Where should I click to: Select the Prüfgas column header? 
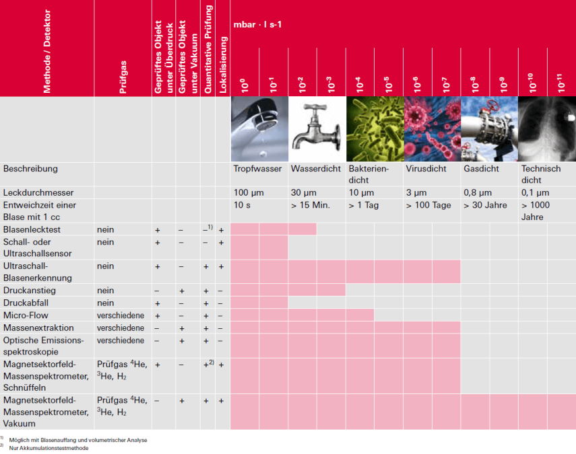coord(123,77)
